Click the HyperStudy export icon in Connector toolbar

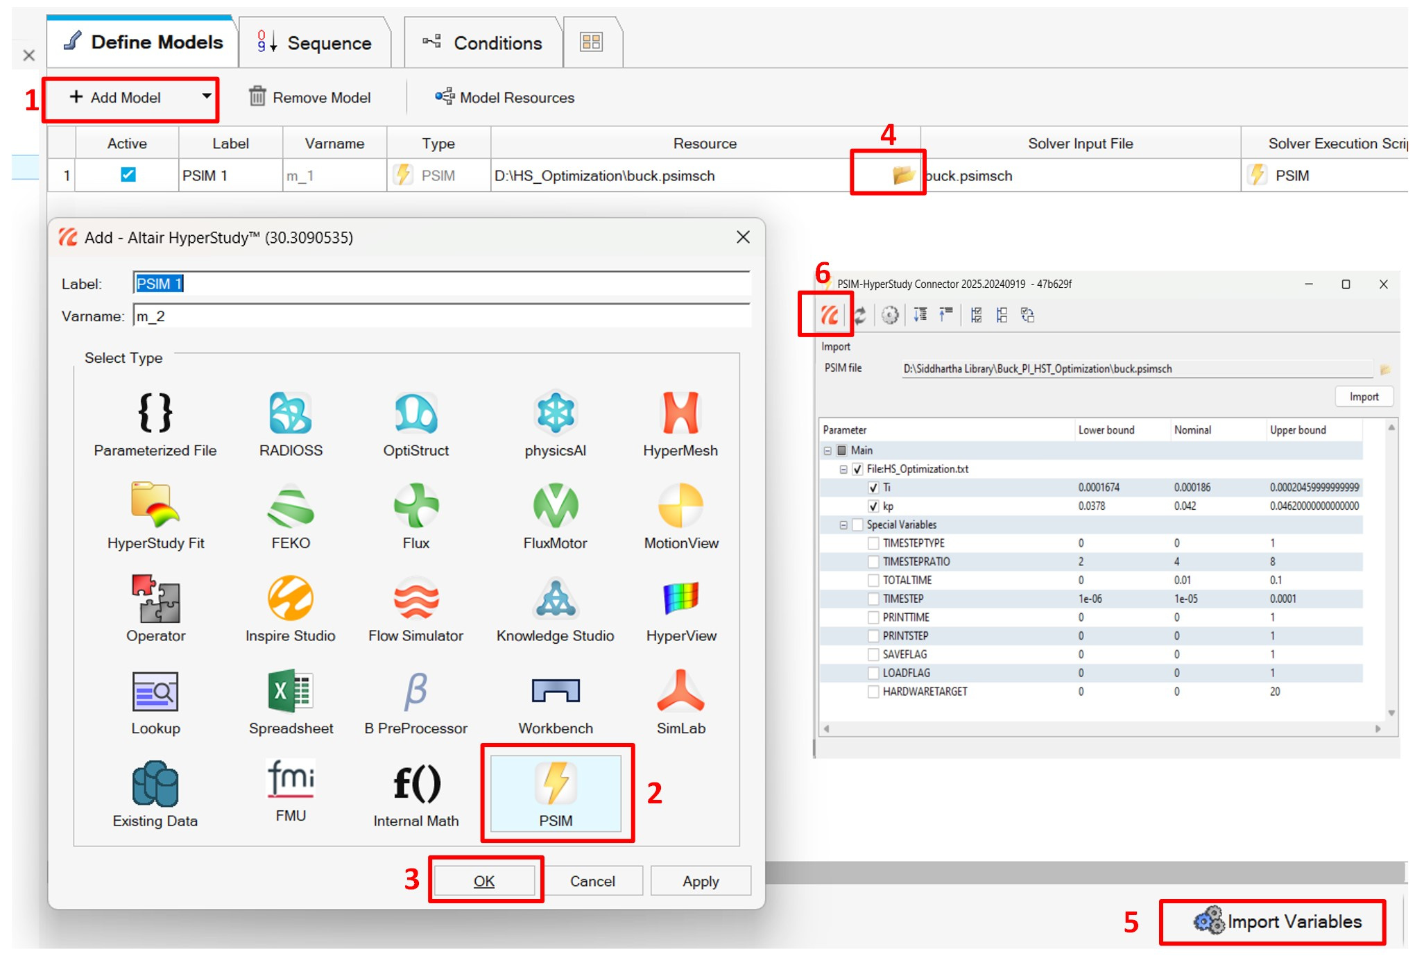830,316
